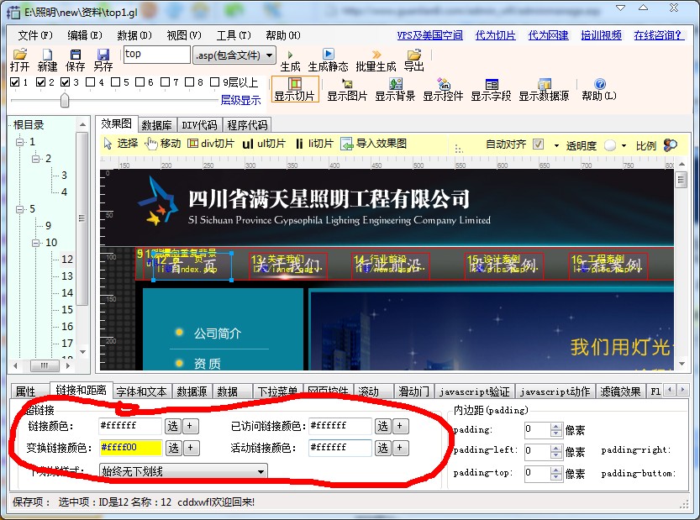
Task: Toggle the 自动对齐 auto-align checkbox
Action: click(539, 144)
